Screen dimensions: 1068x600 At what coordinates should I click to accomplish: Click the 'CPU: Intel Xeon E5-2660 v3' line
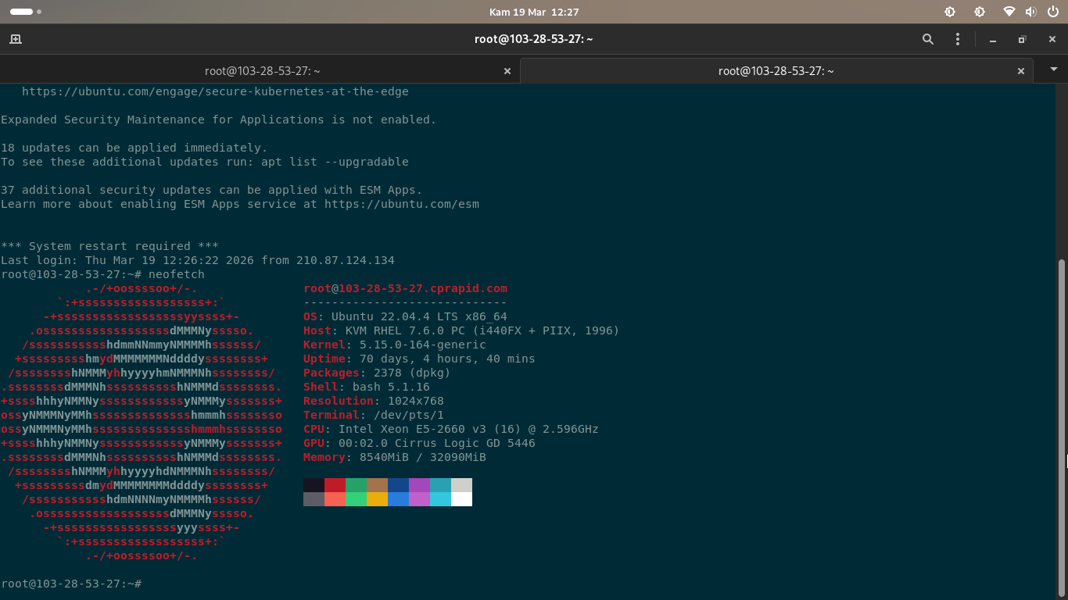pyautogui.click(x=451, y=429)
